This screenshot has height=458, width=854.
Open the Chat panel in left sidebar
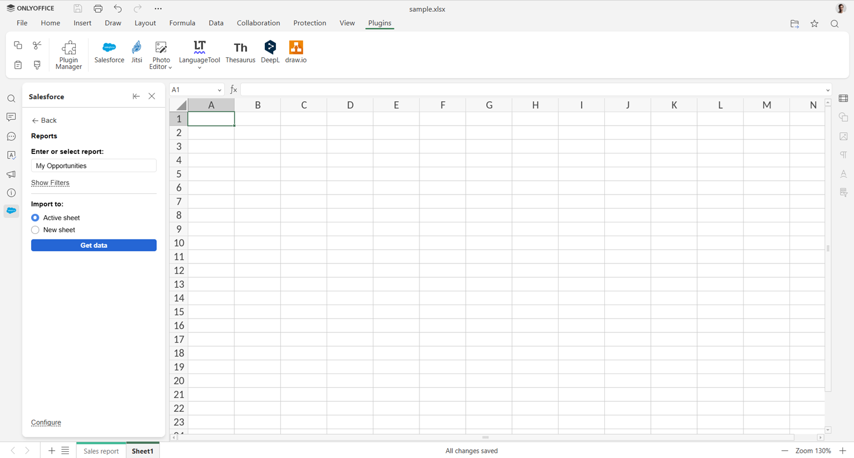(x=11, y=136)
